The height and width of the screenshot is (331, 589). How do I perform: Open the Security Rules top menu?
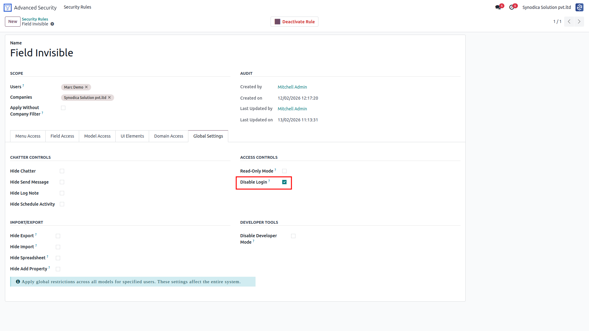[77, 7]
